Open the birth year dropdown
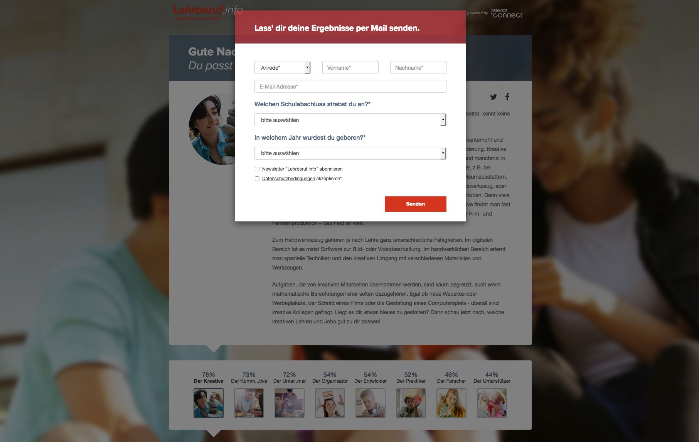The height and width of the screenshot is (442, 699). (x=350, y=153)
